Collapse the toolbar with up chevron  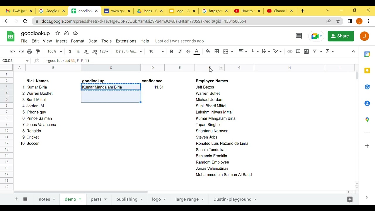coord(353,51)
